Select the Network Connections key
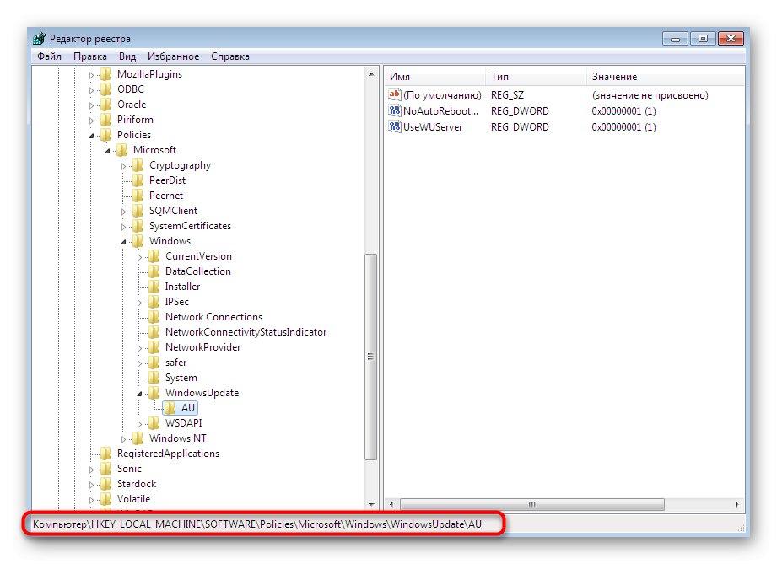777x564 pixels. [x=213, y=317]
